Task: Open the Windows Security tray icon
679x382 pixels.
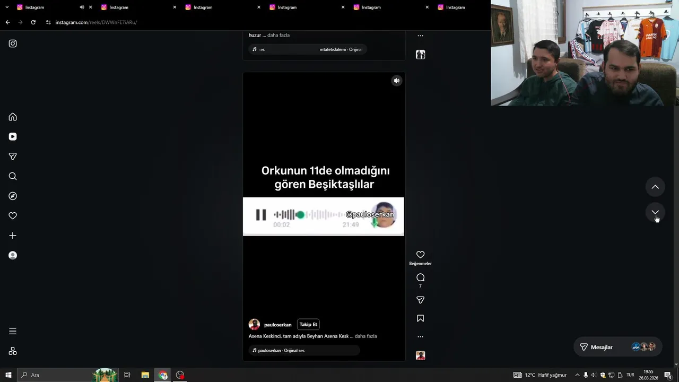Action: pyautogui.click(x=603, y=375)
